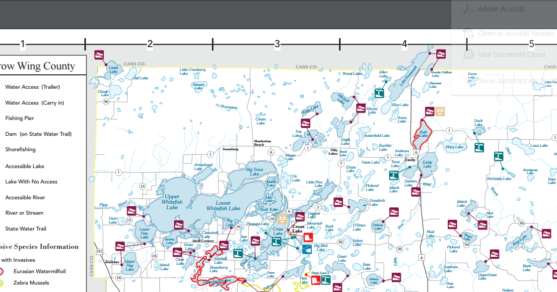The height and width of the screenshot is (292, 557).
Task: Click teal carry-in icon above Birchdale Lake
Action: click(x=499, y=156)
